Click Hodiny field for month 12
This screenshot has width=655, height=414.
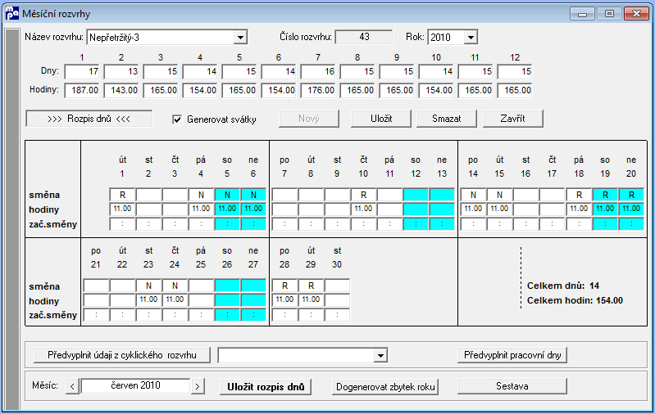click(515, 91)
